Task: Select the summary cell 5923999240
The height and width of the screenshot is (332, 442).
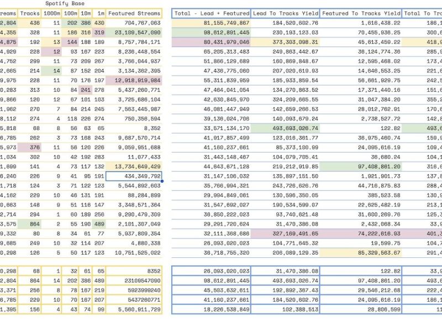Action: pos(134,290)
